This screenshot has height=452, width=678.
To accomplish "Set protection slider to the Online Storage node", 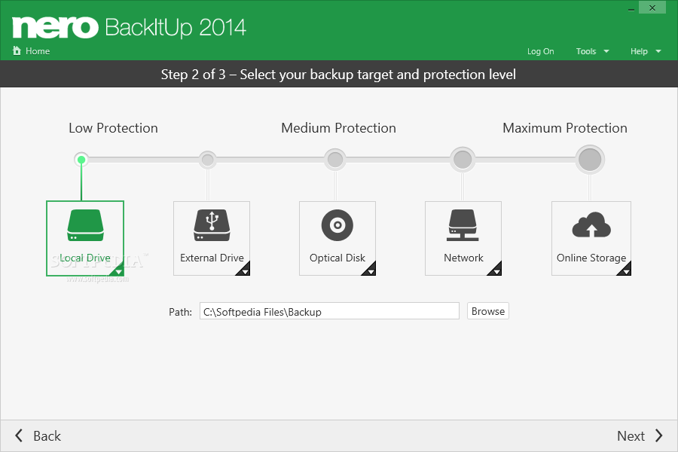I will pos(590,160).
